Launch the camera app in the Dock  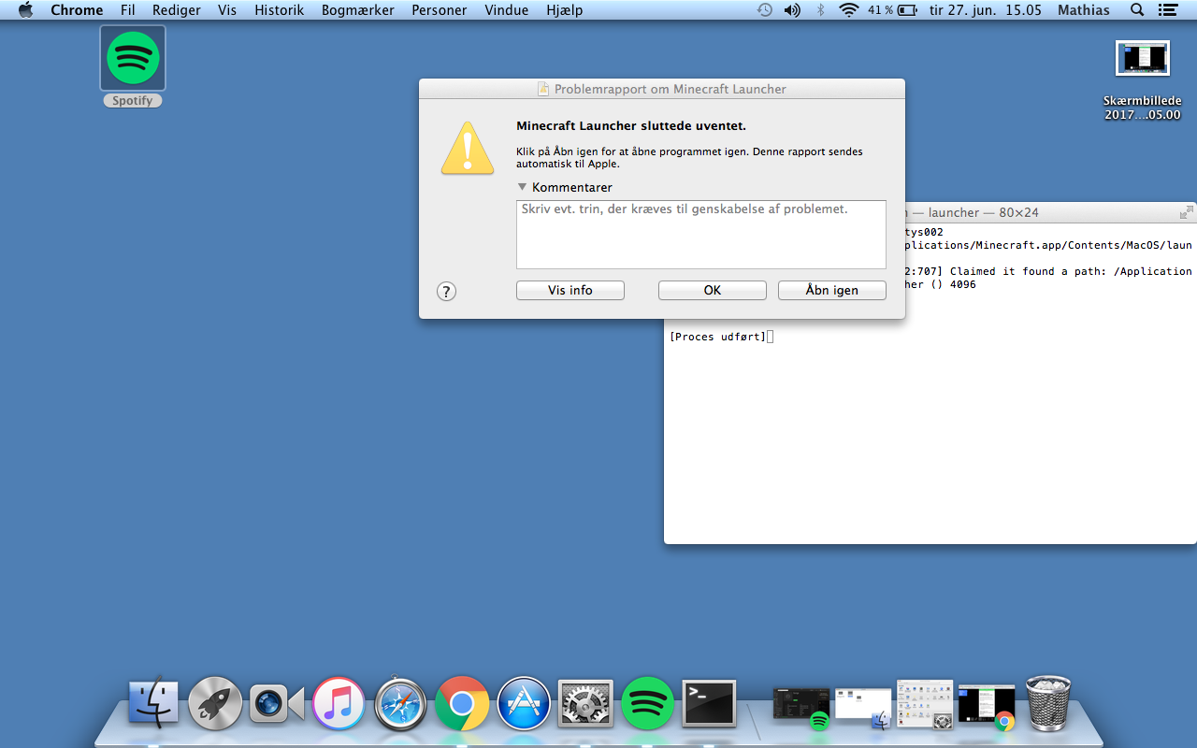[x=277, y=703]
